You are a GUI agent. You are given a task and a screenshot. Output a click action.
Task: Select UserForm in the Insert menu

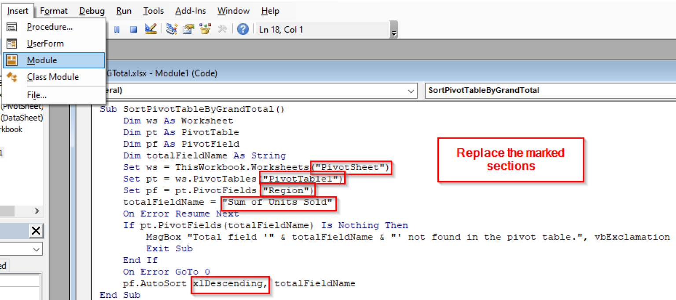point(45,43)
